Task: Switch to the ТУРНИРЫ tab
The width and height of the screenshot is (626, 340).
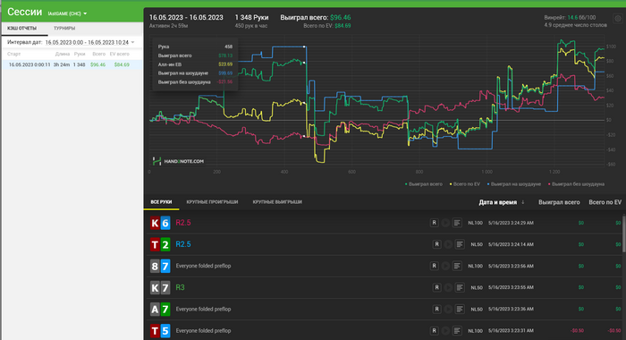Action: (x=64, y=29)
